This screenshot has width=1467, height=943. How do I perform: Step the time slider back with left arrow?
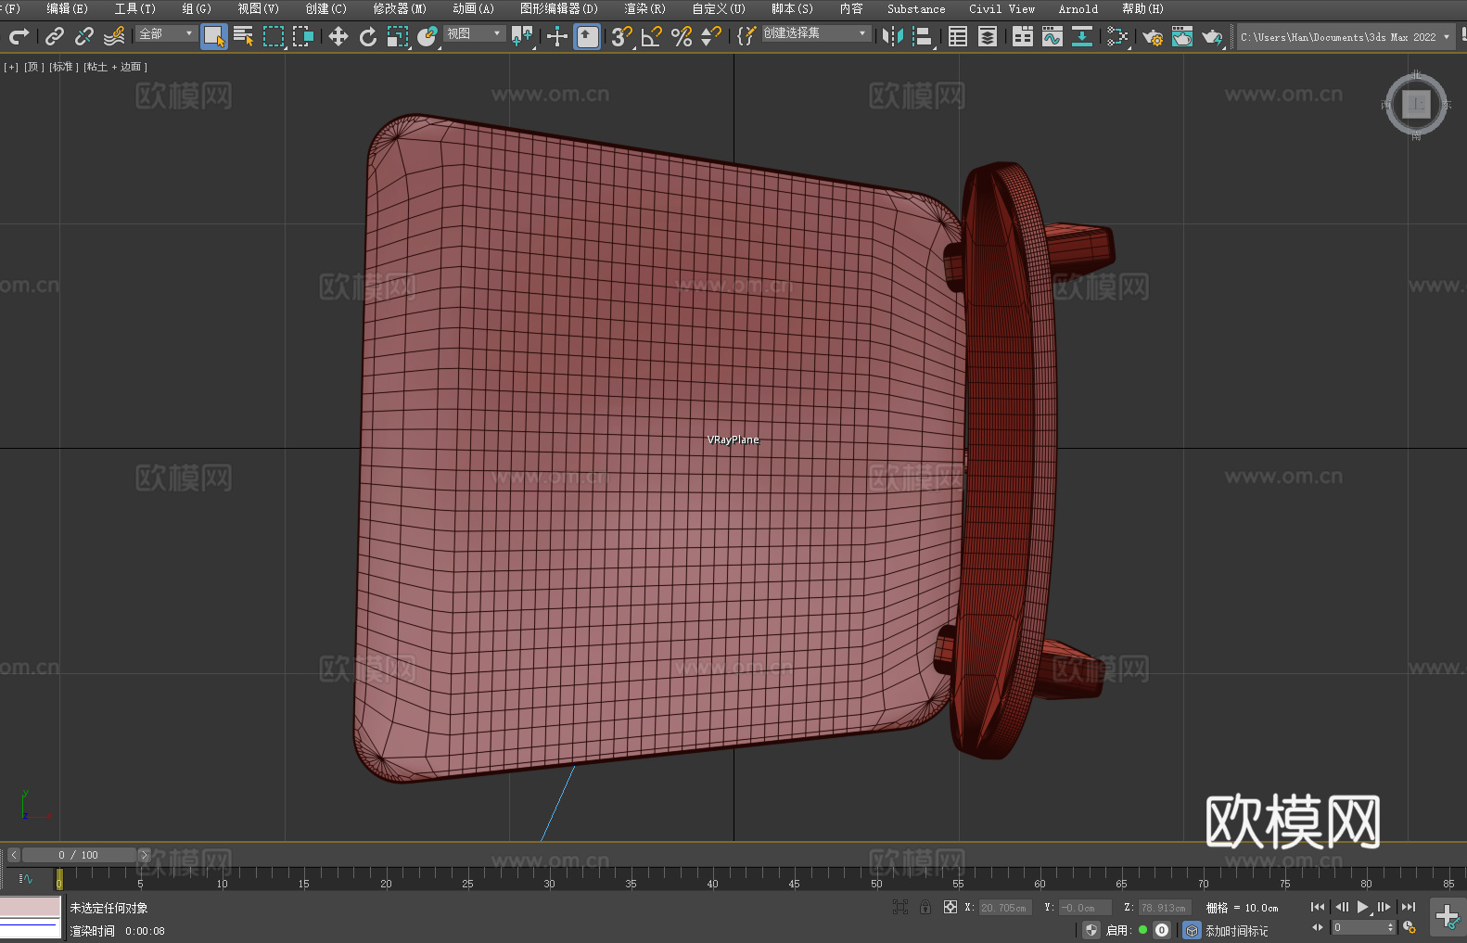tap(14, 855)
